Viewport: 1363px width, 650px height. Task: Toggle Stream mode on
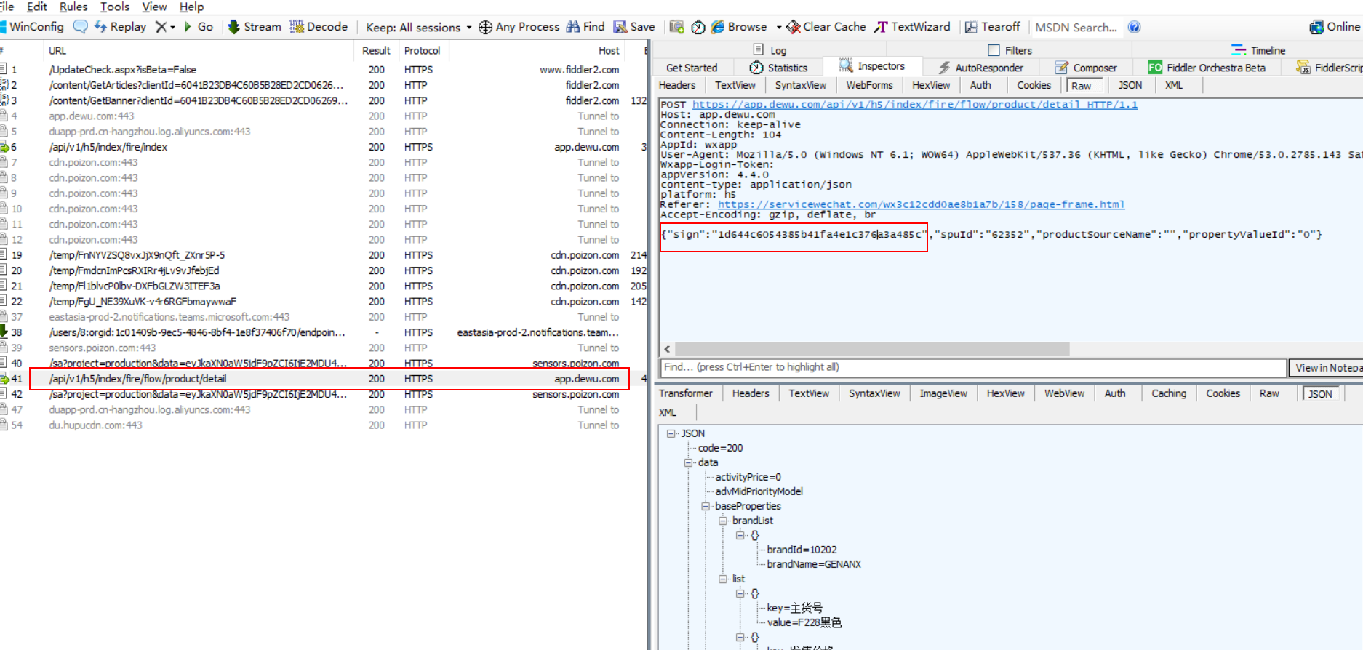tap(255, 27)
